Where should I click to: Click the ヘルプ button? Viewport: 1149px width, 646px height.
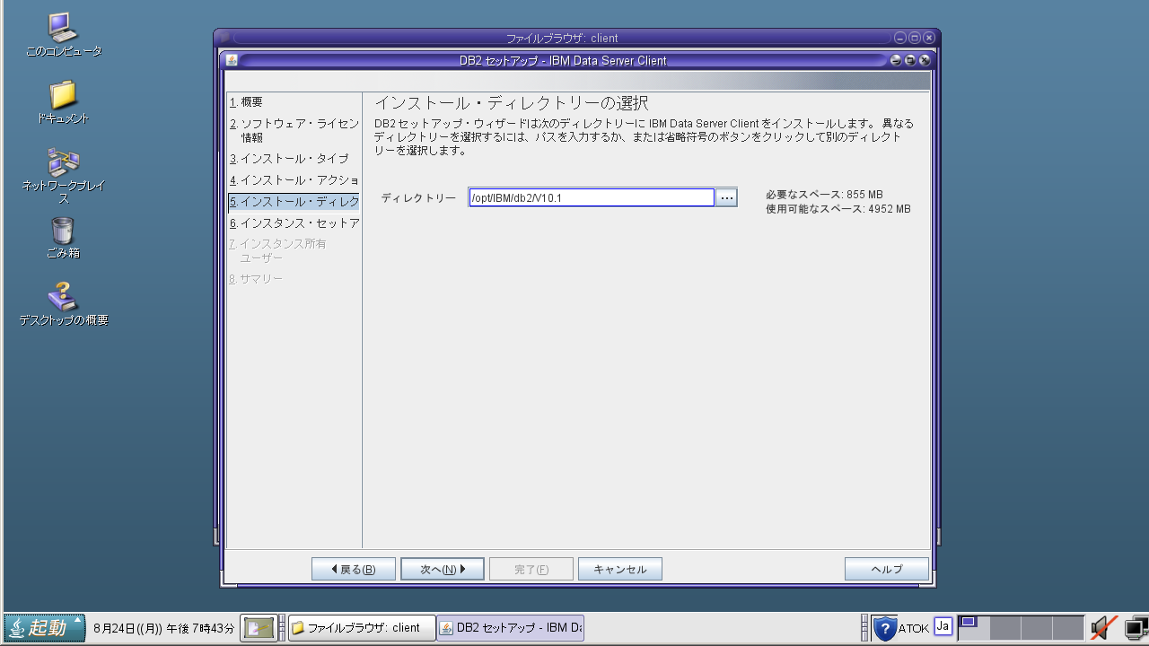pos(887,569)
